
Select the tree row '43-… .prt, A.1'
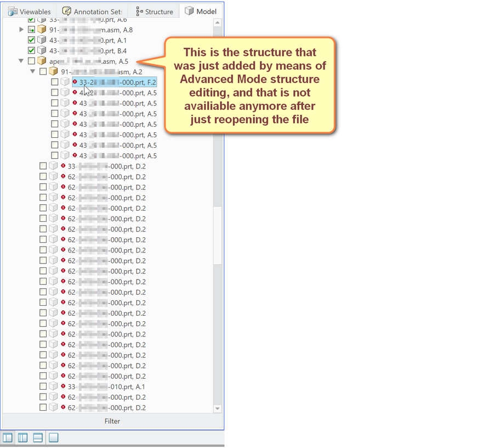(x=88, y=41)
